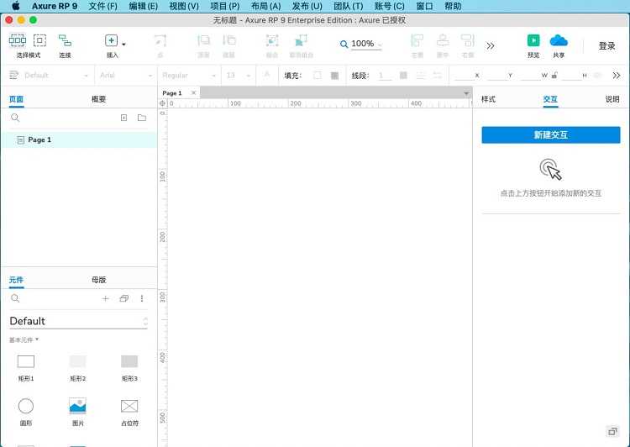Switch to the 元件 libraries tab

coord(16,280)
